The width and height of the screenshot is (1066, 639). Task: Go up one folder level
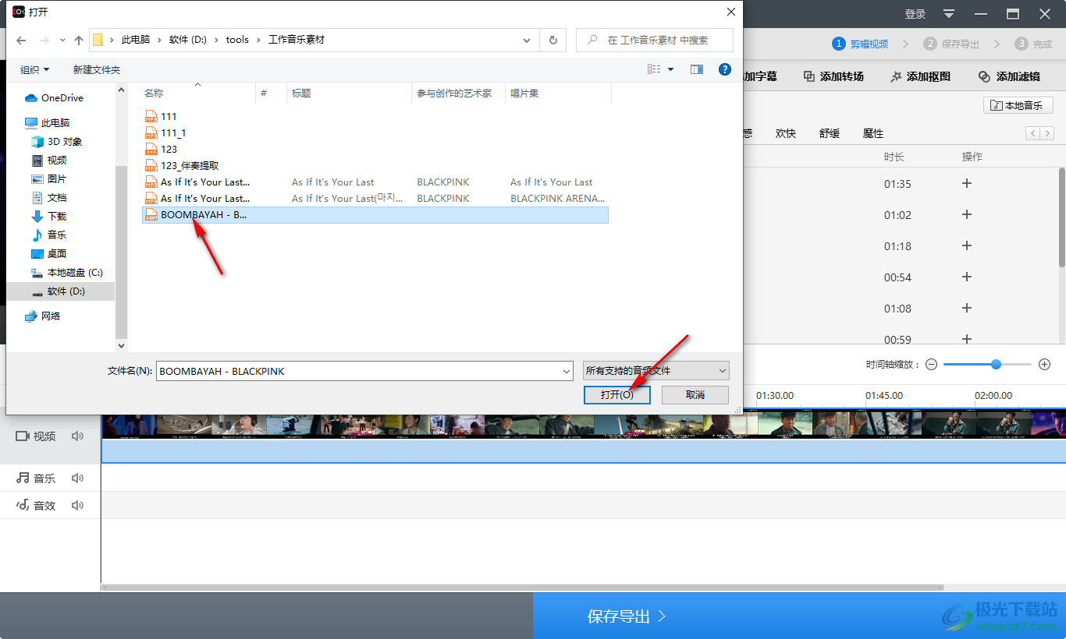(79, 40)
